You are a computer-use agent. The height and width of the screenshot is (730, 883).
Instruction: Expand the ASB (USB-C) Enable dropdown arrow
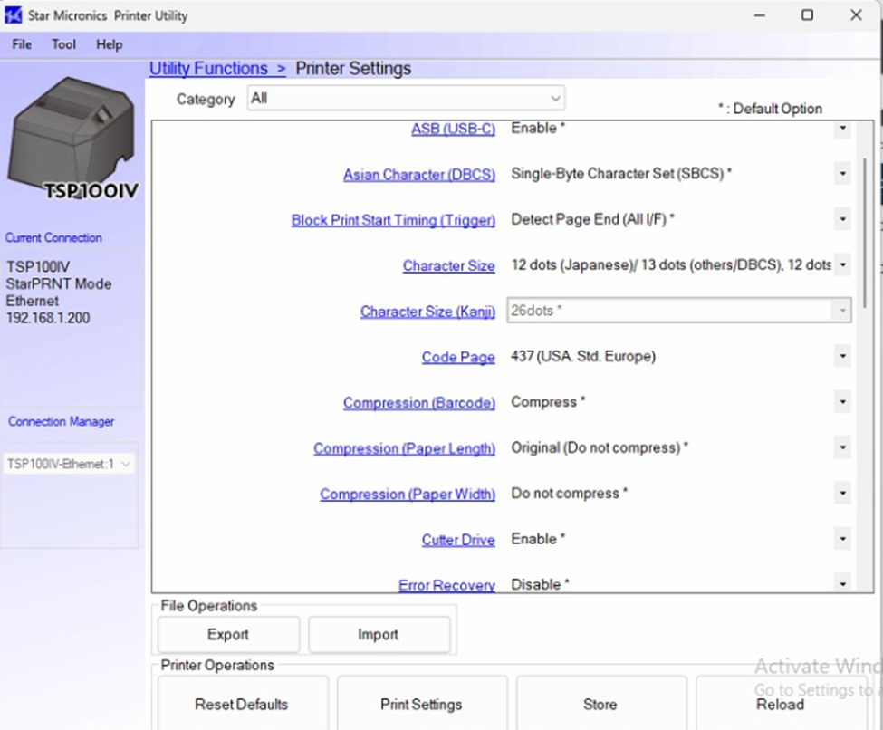[842, 129]
